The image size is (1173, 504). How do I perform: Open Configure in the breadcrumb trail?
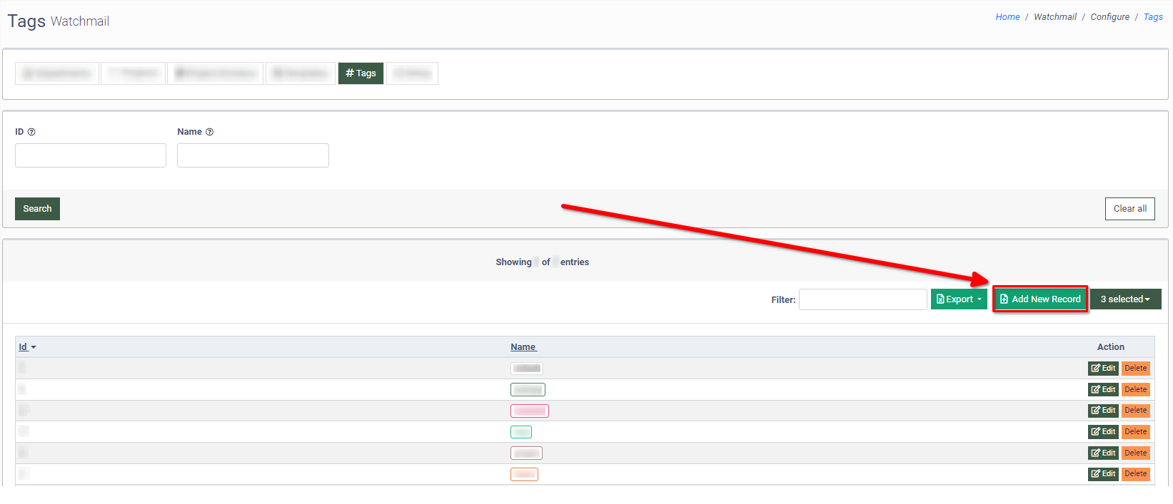(1109, 17)
